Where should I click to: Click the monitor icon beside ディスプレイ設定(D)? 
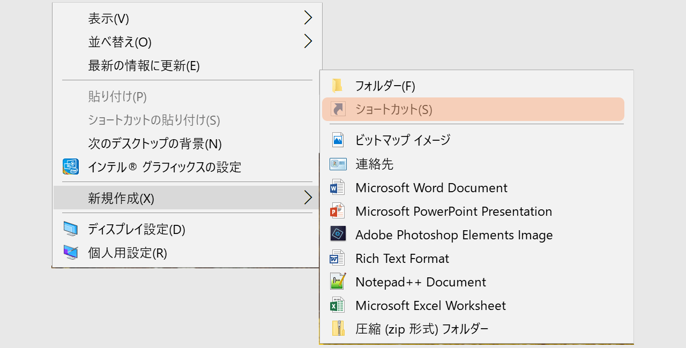point(71,229)
